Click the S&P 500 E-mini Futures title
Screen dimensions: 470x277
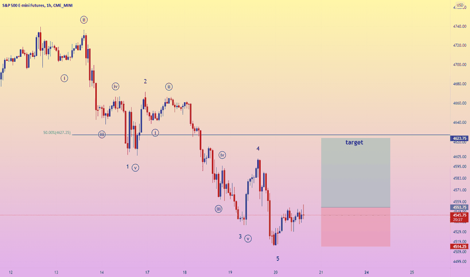(24, 6)
